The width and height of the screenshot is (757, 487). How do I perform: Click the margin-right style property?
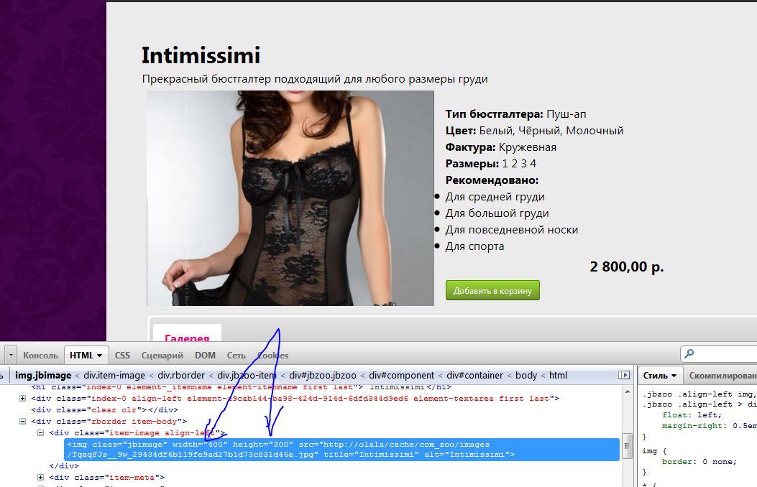click(x=709, y=426)
